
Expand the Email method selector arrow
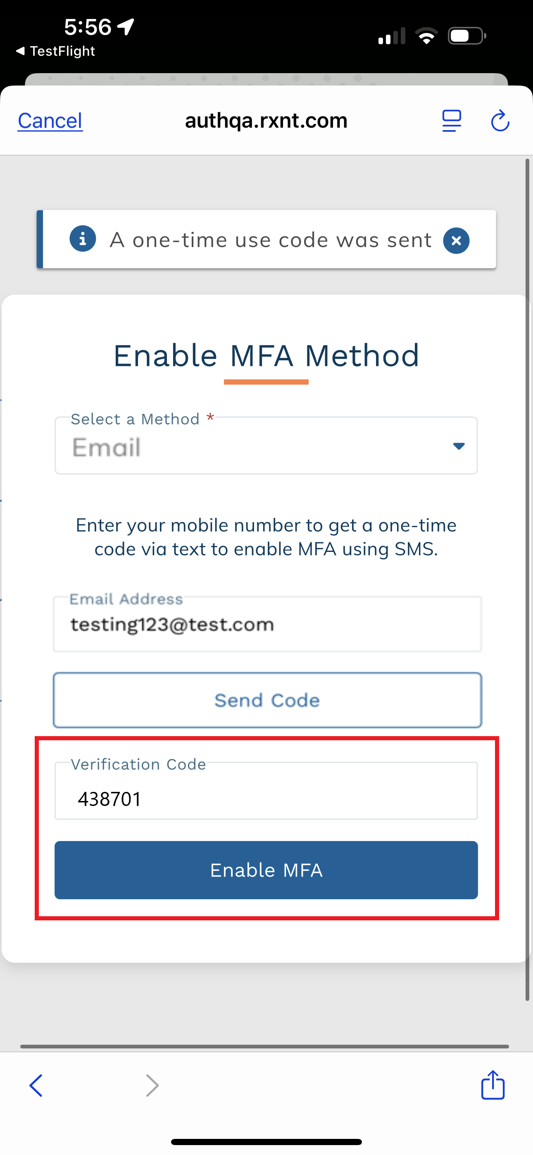pyautogui.click(x=458, y=447)
